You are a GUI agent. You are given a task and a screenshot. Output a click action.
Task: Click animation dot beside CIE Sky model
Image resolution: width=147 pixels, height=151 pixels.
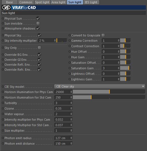(x=3, y=86)
